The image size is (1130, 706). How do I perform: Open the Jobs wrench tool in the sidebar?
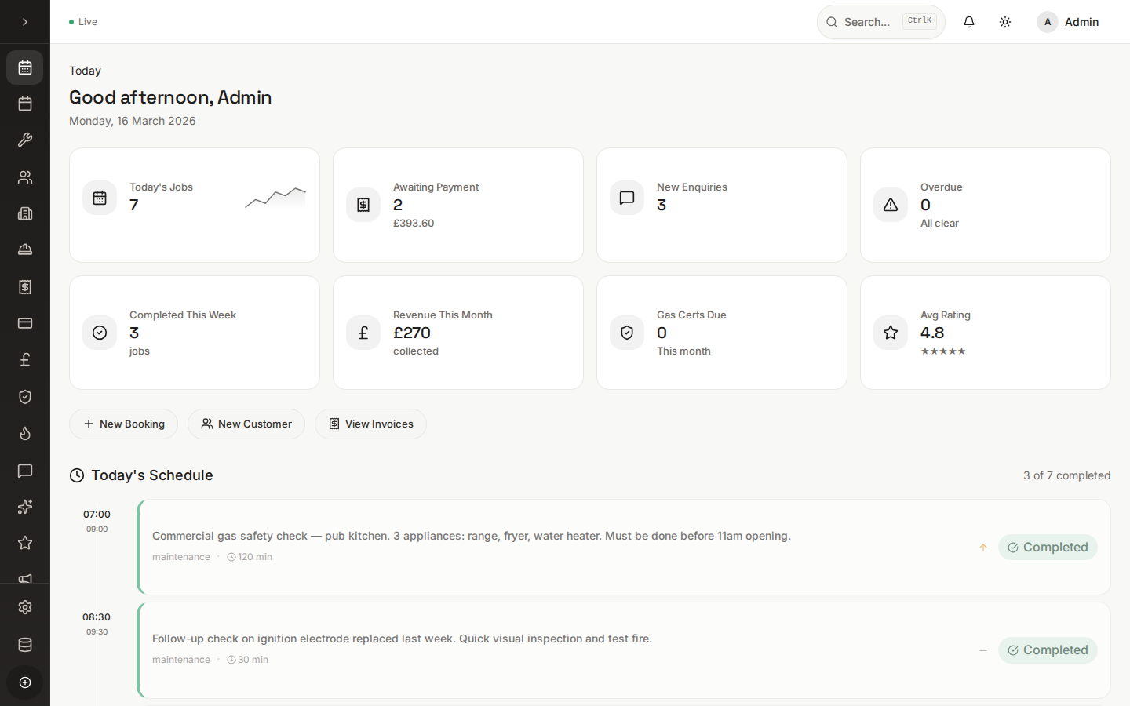[24, 140]
